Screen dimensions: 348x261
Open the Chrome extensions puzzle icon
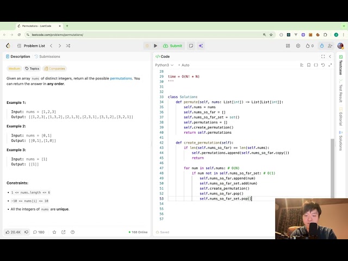click(x=325, y=35)
